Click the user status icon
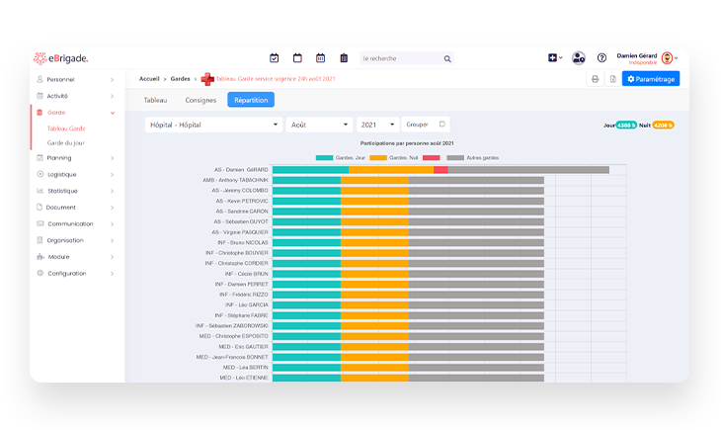This screenshot has width=721, height=430. tap(579, 58)
